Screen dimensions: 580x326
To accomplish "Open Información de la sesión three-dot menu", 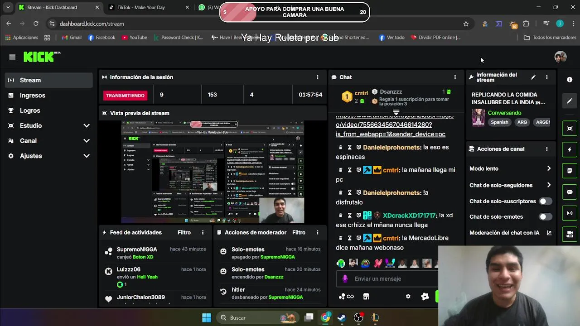I will point(317,77).
